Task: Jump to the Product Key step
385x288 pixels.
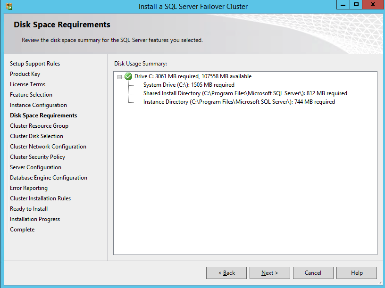Action: [25, 74]
